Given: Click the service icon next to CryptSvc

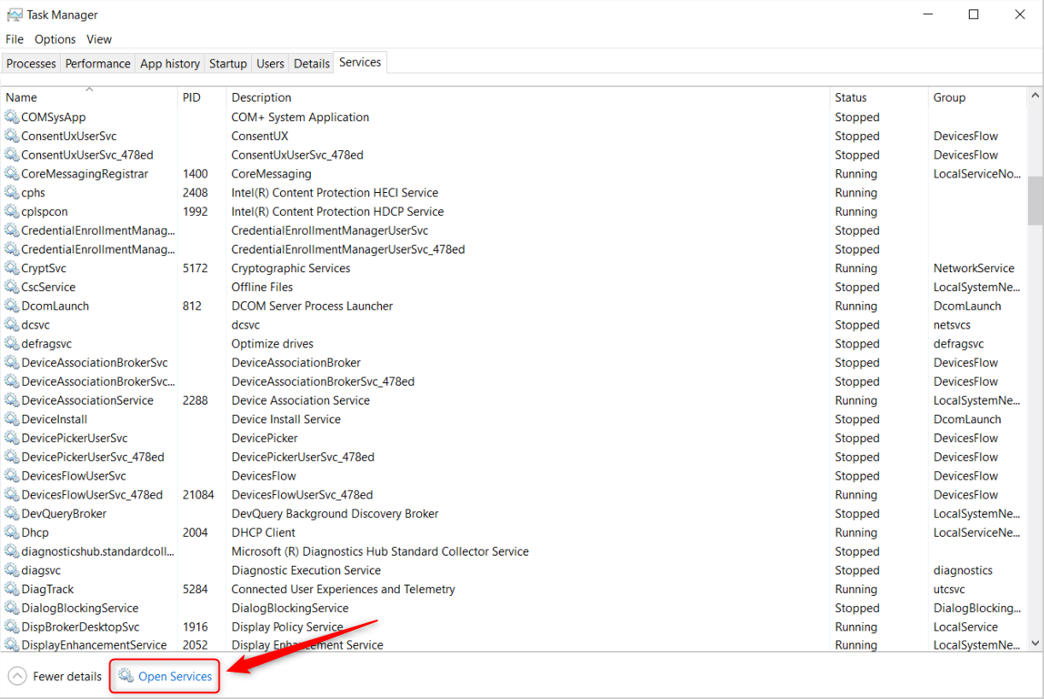Looking at the screenshot, I should [x=12, y=268].
